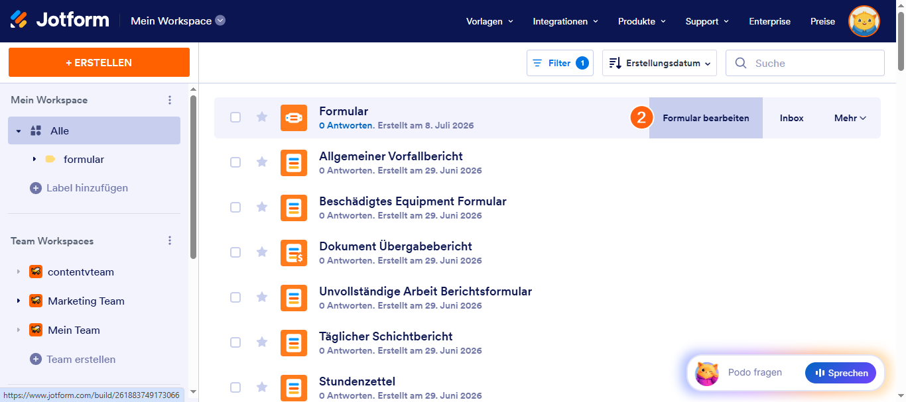Click 0 Antworten link under Formular
This screenshot has height=402, width=906.
pyautogui.click(x=346, y=126)
